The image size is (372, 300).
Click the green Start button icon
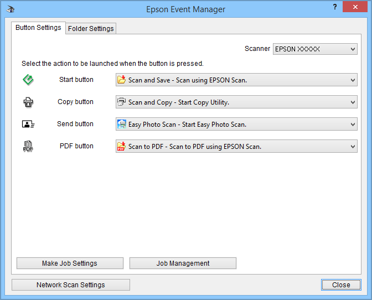point(28,80)
